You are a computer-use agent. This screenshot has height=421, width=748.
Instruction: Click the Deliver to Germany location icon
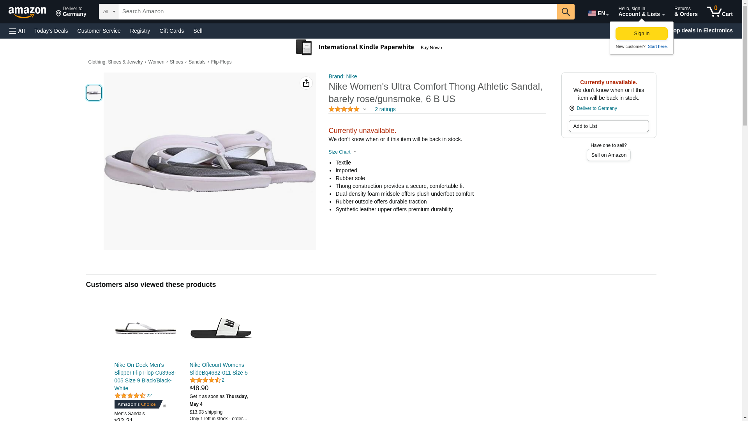tap(572, 108)
